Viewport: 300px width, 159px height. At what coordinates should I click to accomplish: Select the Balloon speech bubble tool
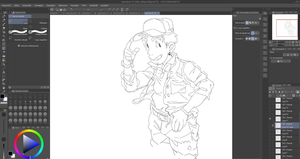4,76
